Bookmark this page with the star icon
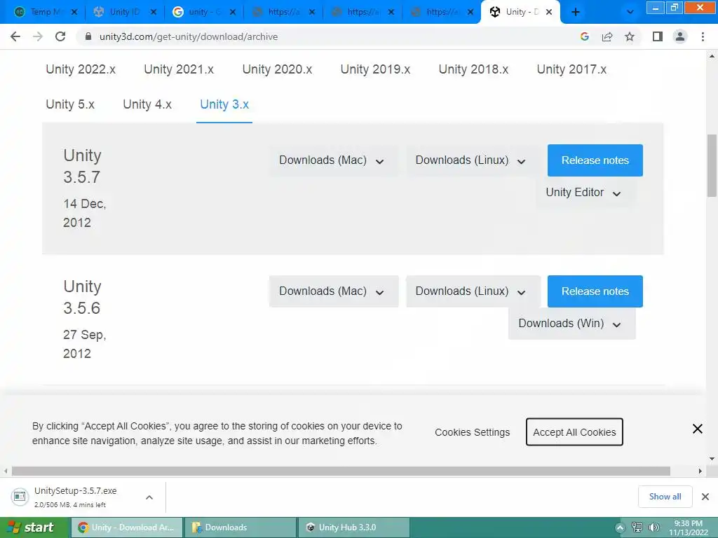 630,36
